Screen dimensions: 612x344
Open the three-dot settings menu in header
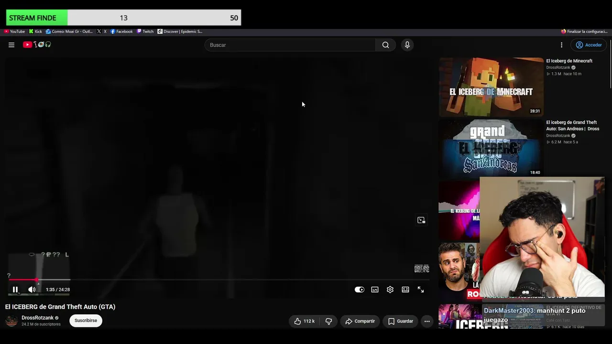point(562,45)
